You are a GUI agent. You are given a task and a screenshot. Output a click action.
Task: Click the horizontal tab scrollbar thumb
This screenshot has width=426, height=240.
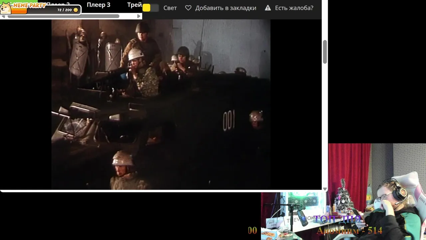click(63, 16)
